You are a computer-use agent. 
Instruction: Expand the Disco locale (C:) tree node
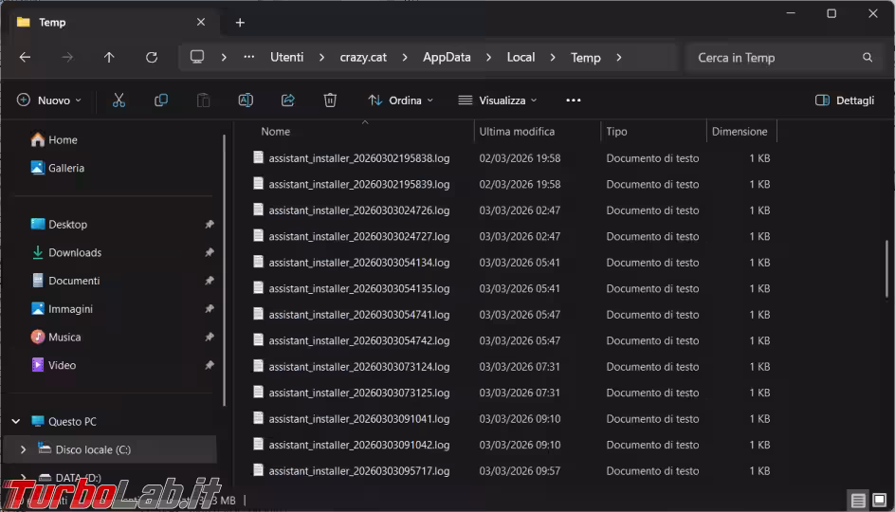(23, 449)
